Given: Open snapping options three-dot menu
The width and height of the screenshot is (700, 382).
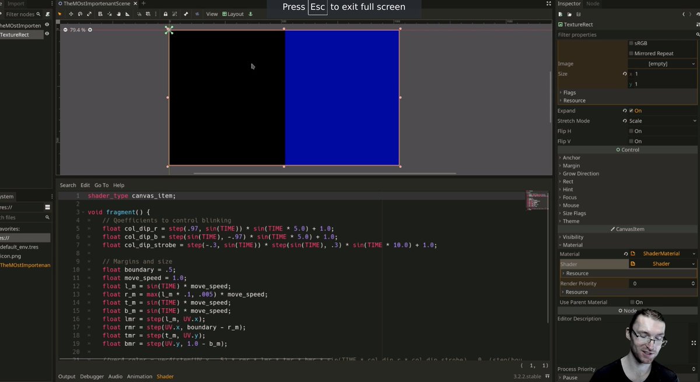Looking at the screenshot, I should 156,14.
